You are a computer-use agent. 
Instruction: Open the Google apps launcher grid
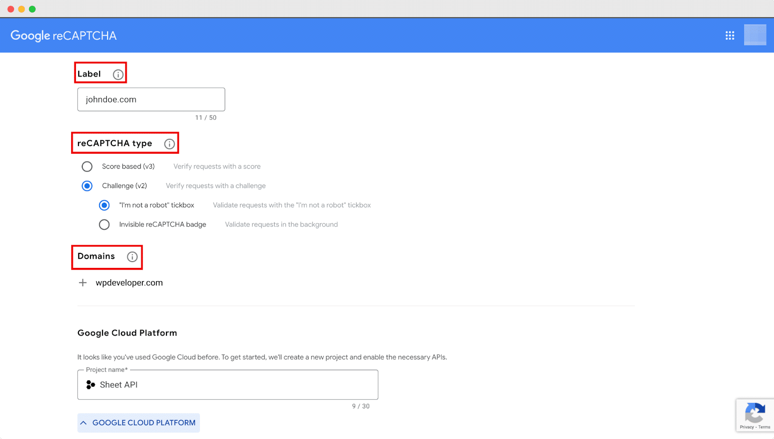[x=729, y=35]
